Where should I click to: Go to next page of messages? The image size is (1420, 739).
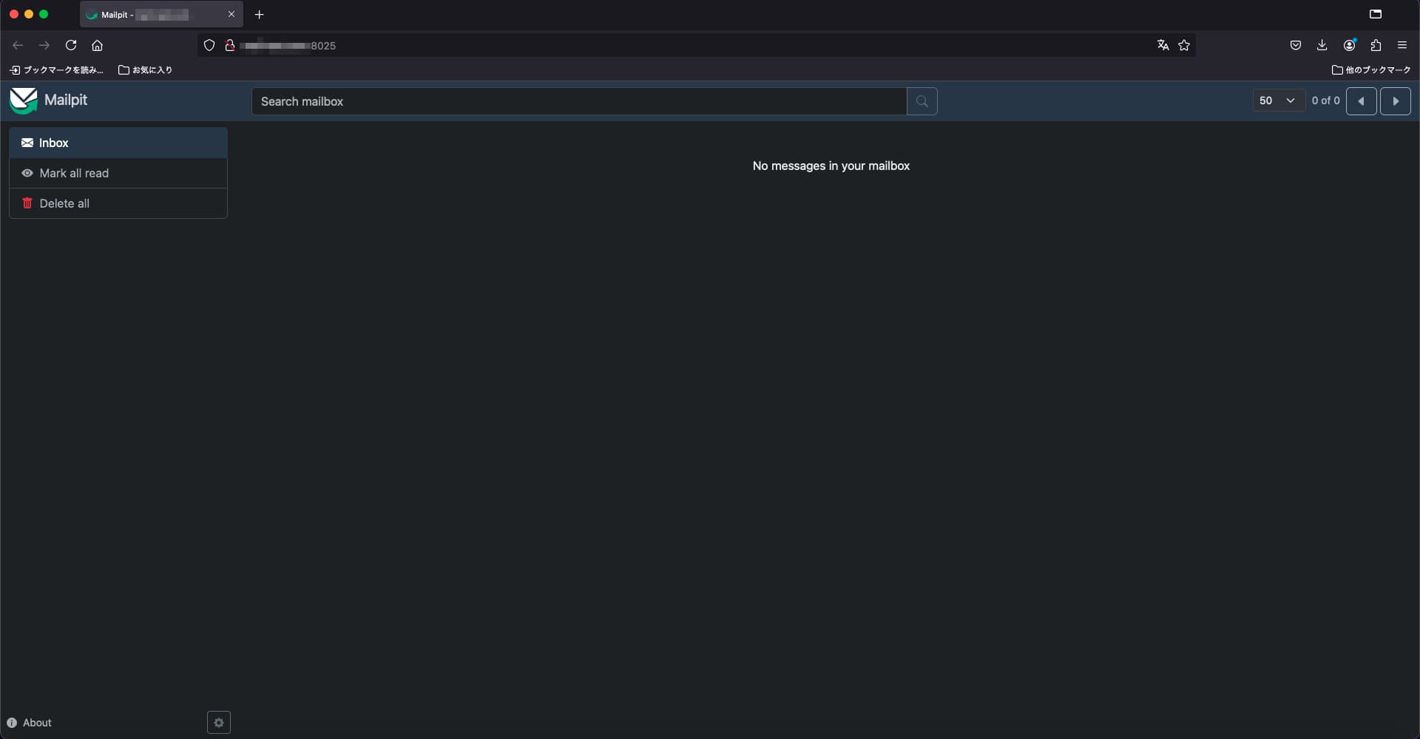(1395, 101)
